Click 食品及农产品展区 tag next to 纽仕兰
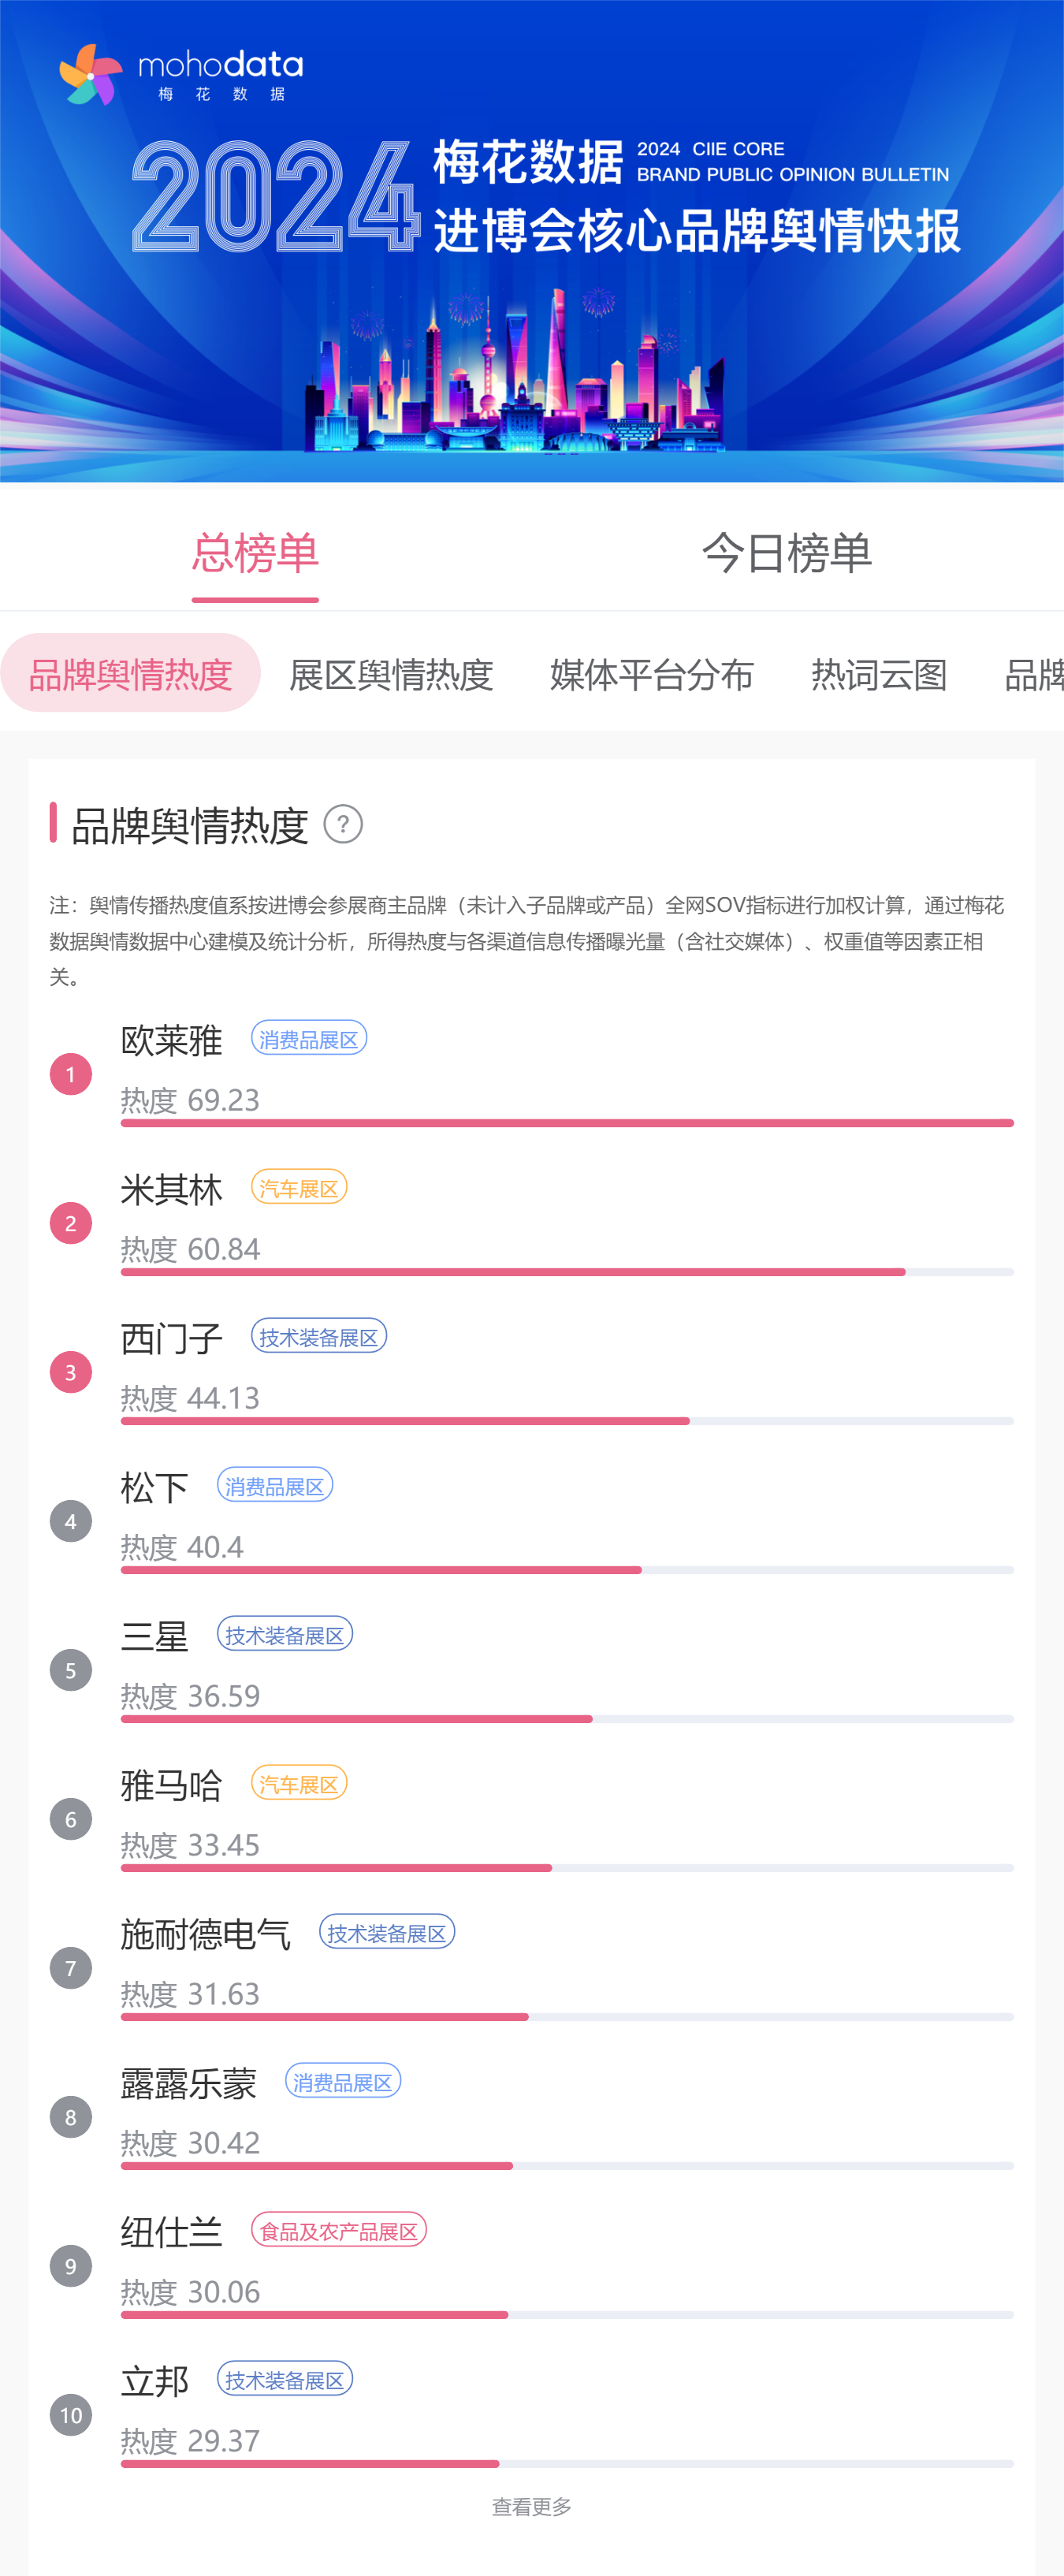 339,2230
